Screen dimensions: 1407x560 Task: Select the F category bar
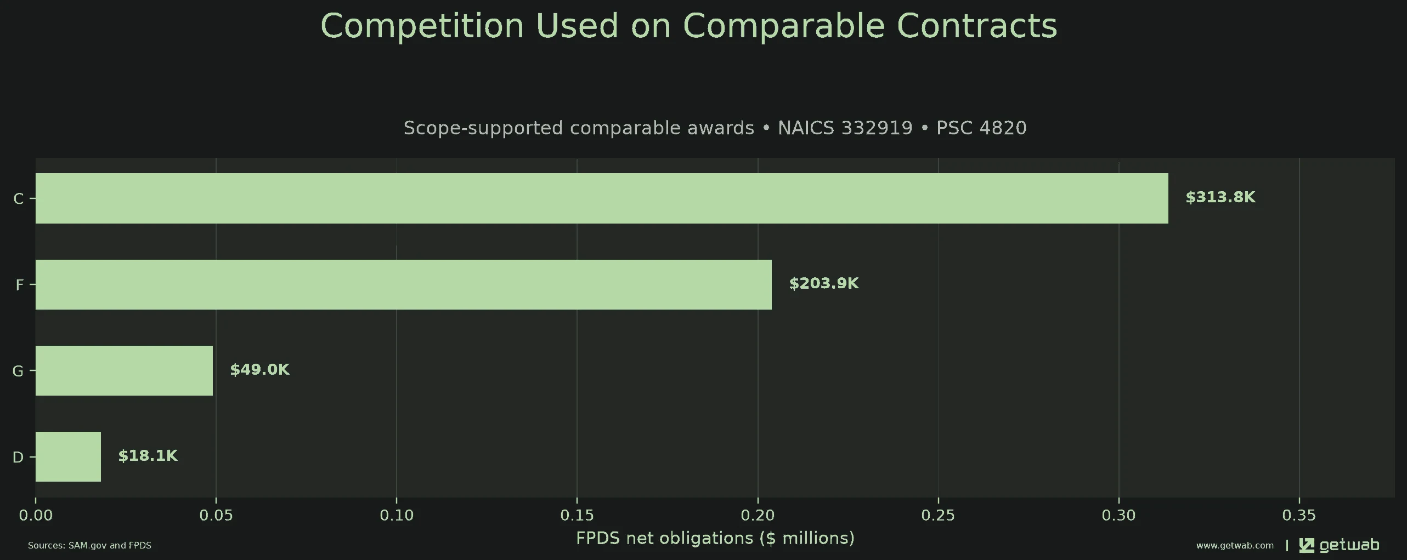point(404,284)
